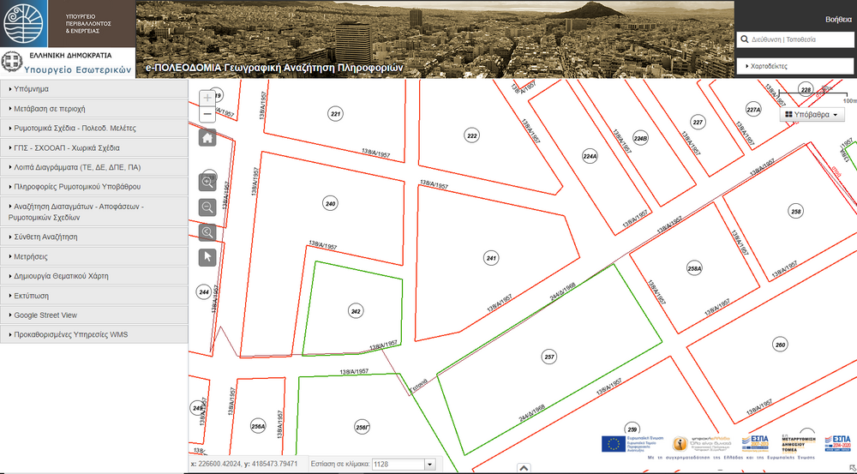Click the up chevron at map bottom
Screen dimensions: 857x474
tap(522, 469)
